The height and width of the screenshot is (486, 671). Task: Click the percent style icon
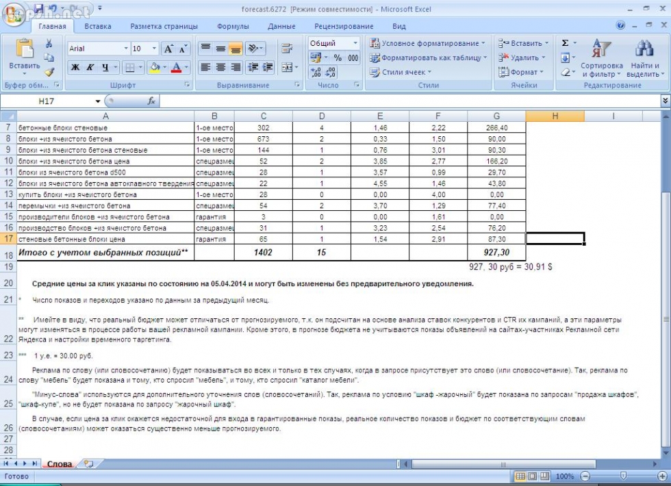(338, 58)
